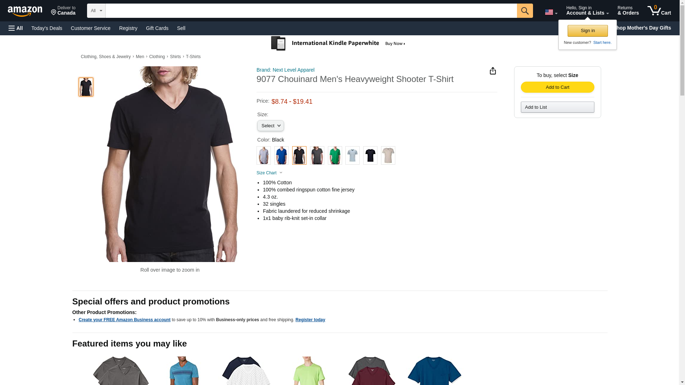The width and height of the screenshot is (685, 385).
Task: Choose the charcoal gray shirt swatch
Action: click(317, 155)
